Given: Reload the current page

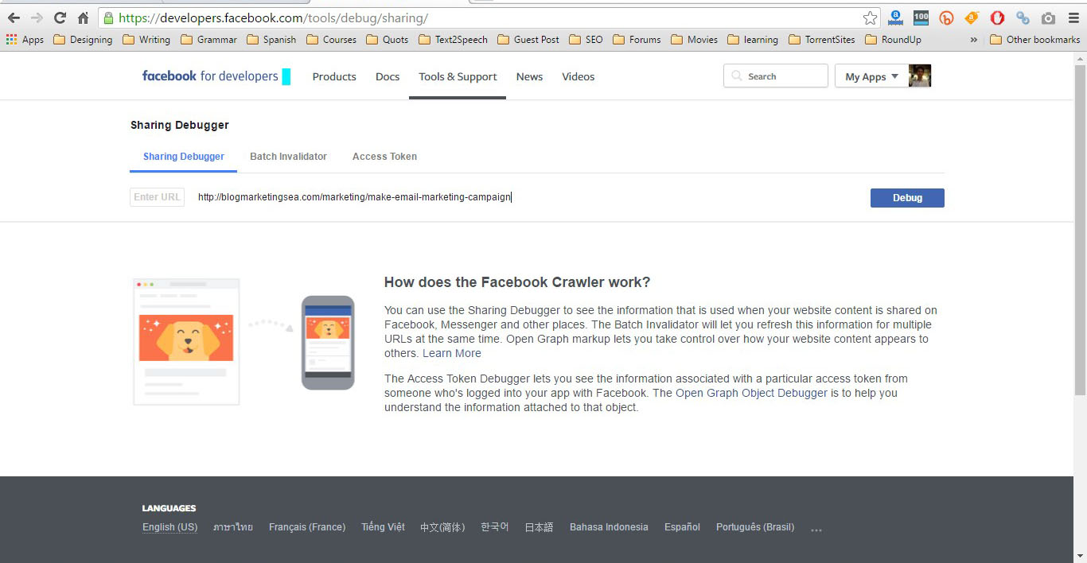Looking at the screenshot, I should tap(60, 17).
